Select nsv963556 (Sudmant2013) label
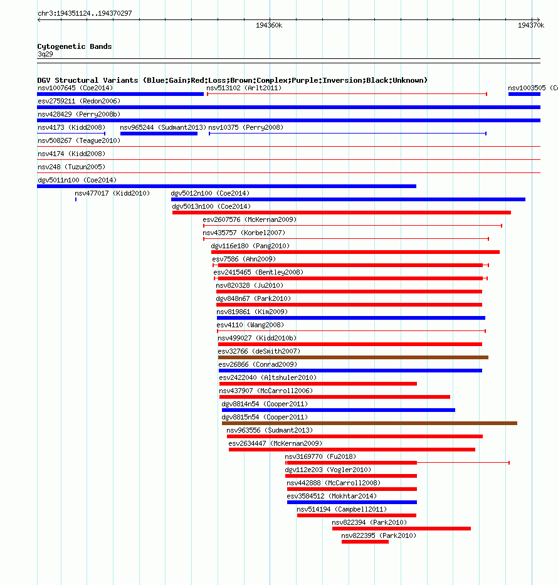This screenshot has height=585, width=558. pos(270,430)
